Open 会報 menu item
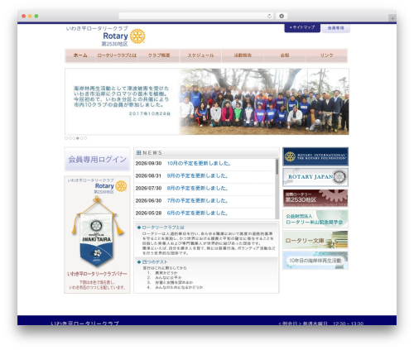Viewport: 414px width, 350px height. pos(285,55)
